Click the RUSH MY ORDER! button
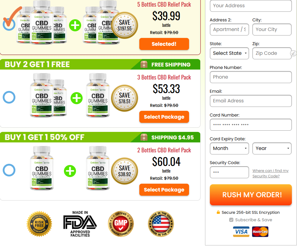297x246 pixels. [251, 195]
